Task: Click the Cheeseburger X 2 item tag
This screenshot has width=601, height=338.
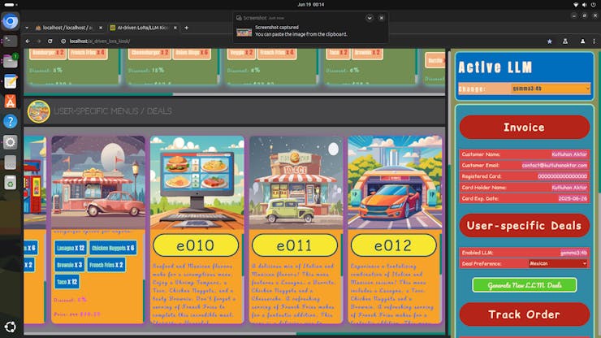Action: tap(149, 53)
